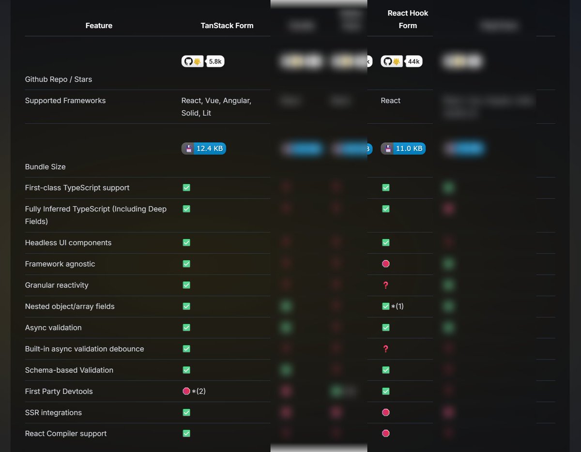Open footnote (1) next to Nested object/array fields
The height and width of the screenshot is (452, 581).
tap(398, 306)
